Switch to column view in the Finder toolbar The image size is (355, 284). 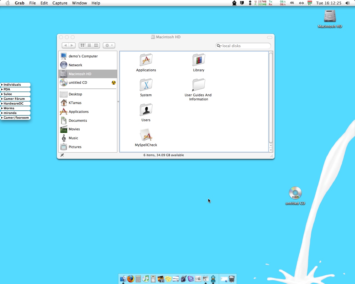(96, 45)
